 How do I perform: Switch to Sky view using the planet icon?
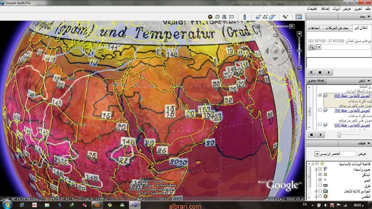[x=210, y=17]
